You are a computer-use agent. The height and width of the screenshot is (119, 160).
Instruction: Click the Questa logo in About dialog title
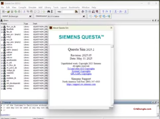pos(51,28)
